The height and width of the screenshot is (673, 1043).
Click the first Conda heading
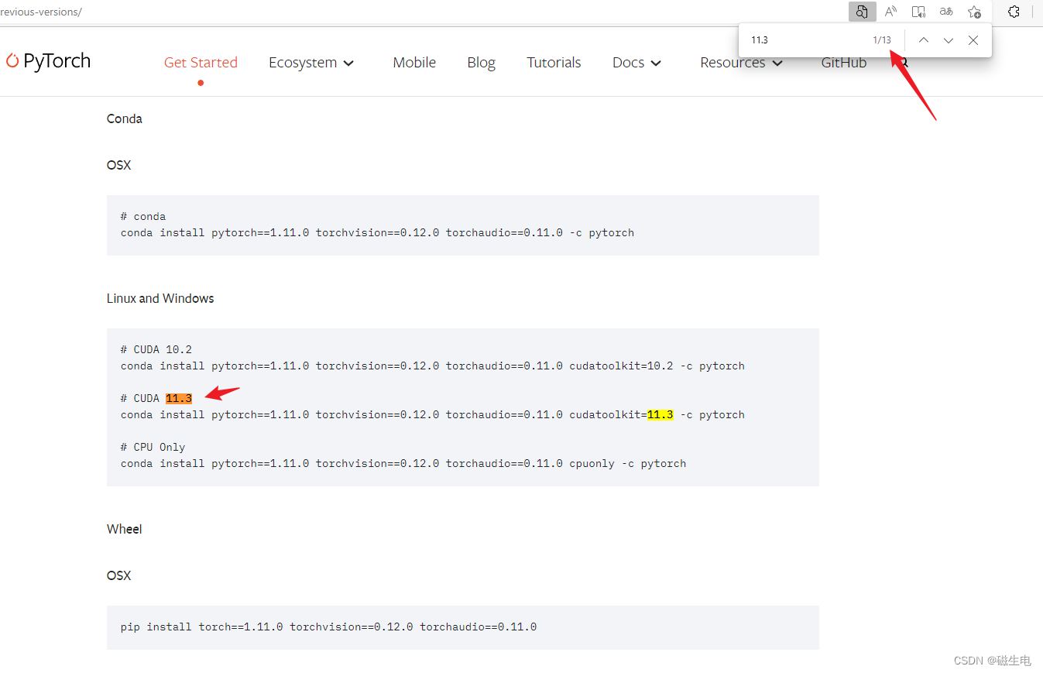click(x=125, y=118)
